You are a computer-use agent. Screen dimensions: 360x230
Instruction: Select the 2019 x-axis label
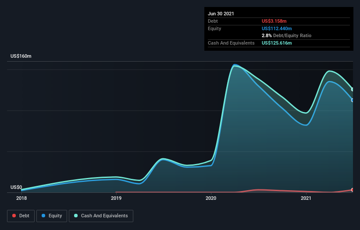point(116,198)
